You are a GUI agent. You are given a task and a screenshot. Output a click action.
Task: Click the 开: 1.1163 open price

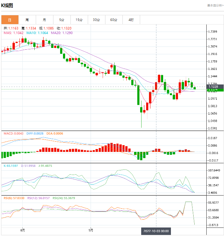pyautogui.click(x=11, y=28)
